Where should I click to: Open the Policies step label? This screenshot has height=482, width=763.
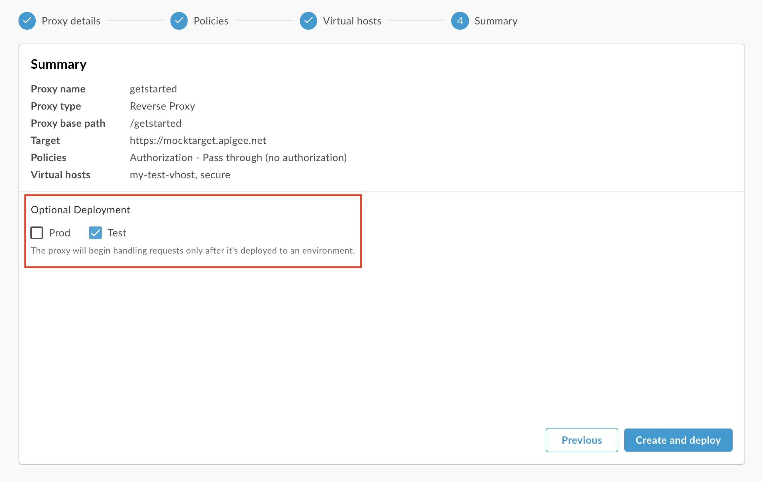tap(211, 21)
